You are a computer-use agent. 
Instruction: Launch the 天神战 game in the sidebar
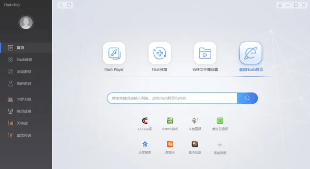click(x=26, y=123)
